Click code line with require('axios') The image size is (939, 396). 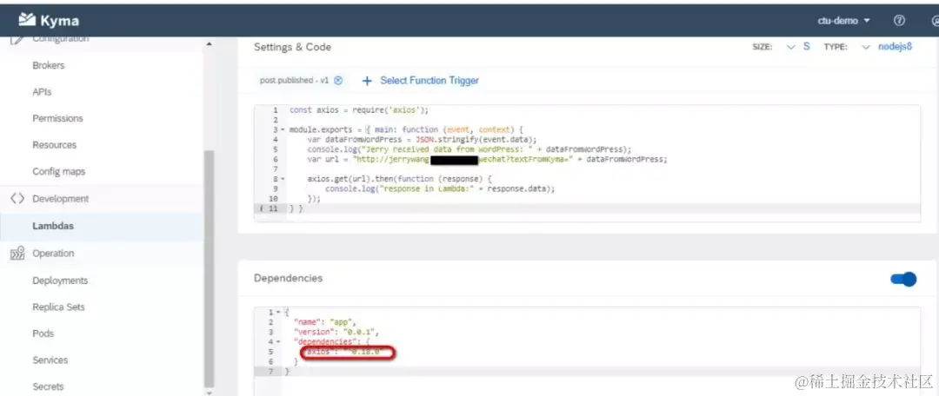tap(359, 110)
